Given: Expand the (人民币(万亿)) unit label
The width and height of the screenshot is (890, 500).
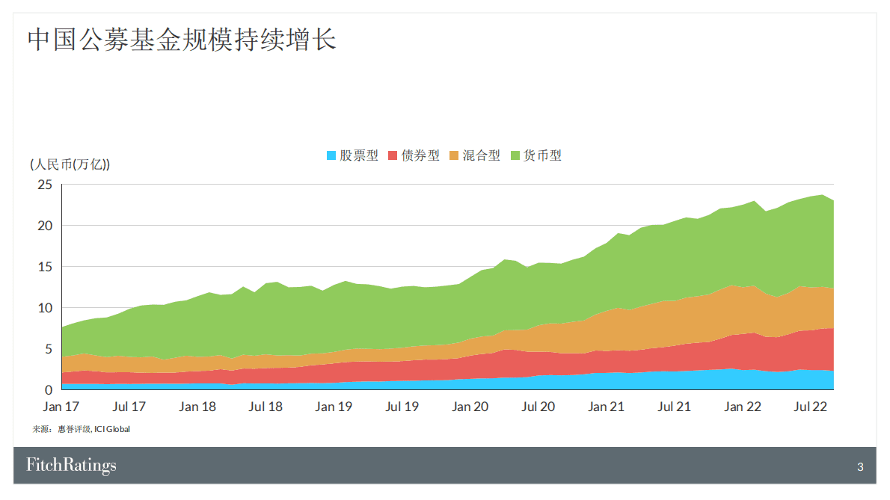Looking at the screenshot, I should point(72,164).
